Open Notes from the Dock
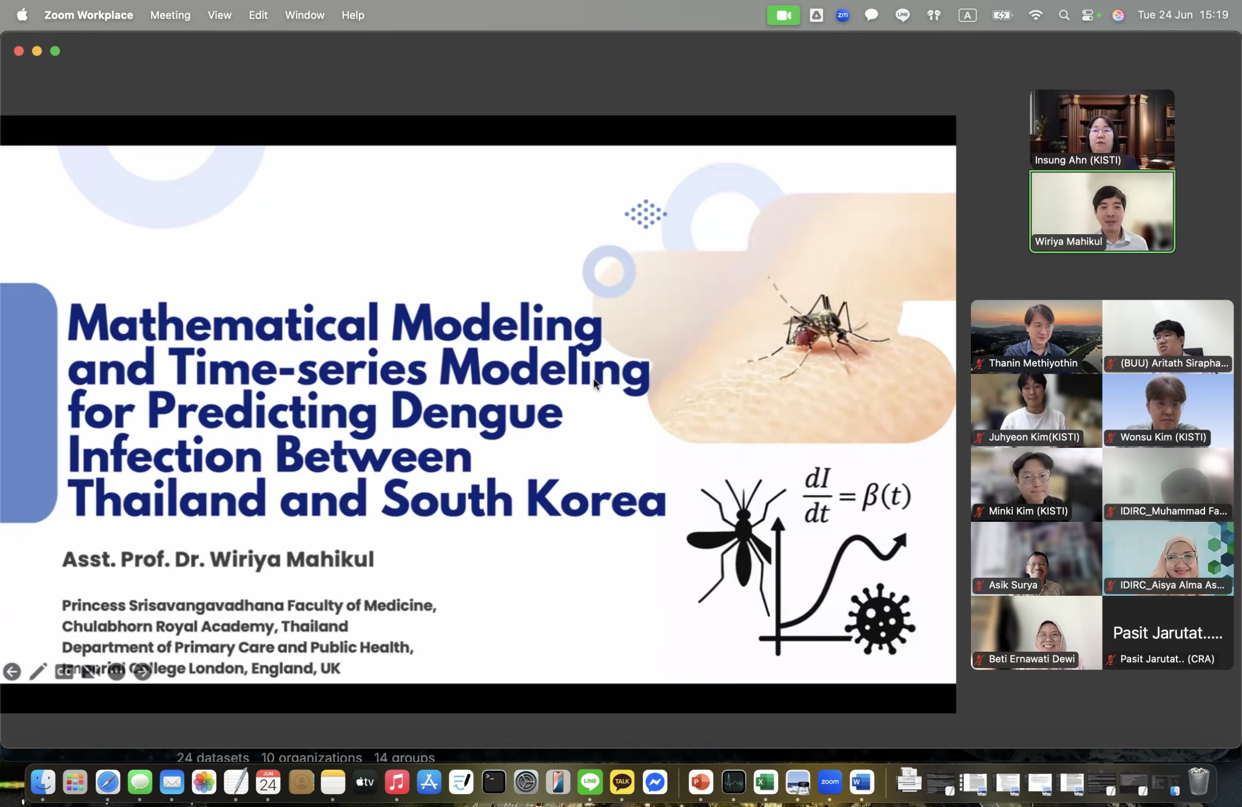The image size is (1242, 807). tap(332, 782)
